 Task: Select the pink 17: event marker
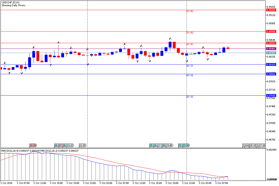(60, 145)
